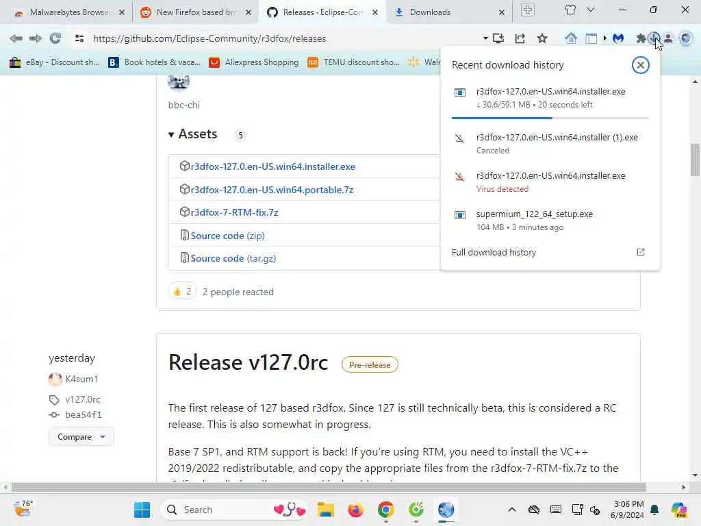Open Aliexpress Shopping bookmark
The width and height of the screenshot is (701, 526).
[x=254, y=62]
